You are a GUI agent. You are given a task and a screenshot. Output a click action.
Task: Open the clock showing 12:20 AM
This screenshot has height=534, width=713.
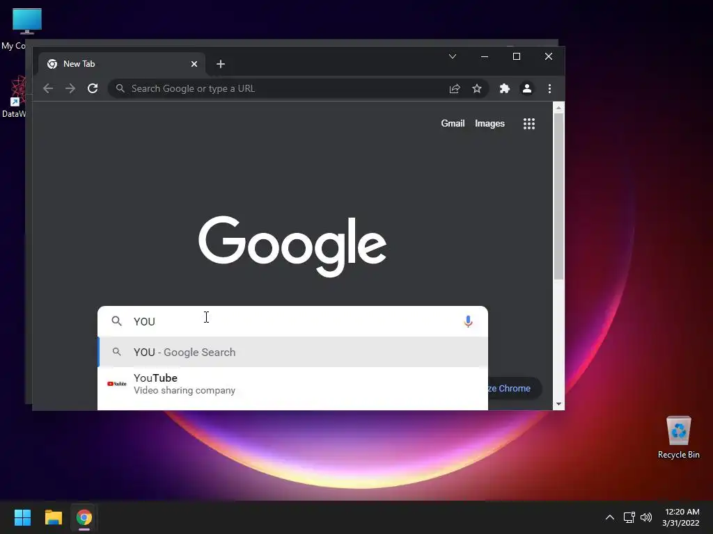681,517
